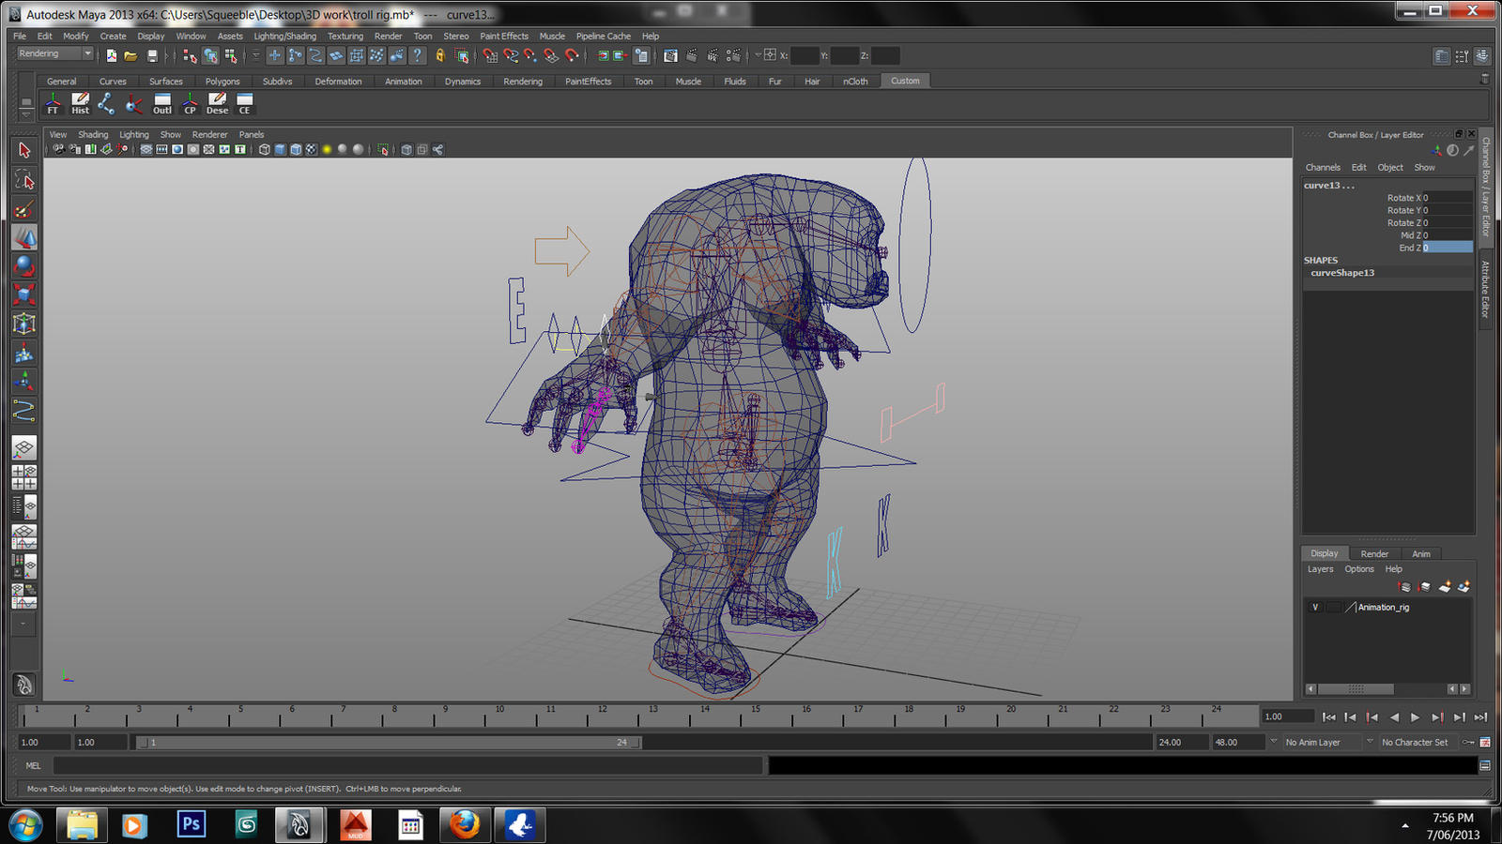
Task: Toggle visibility of Animation_rig layer
Action: click(1315, 608)
